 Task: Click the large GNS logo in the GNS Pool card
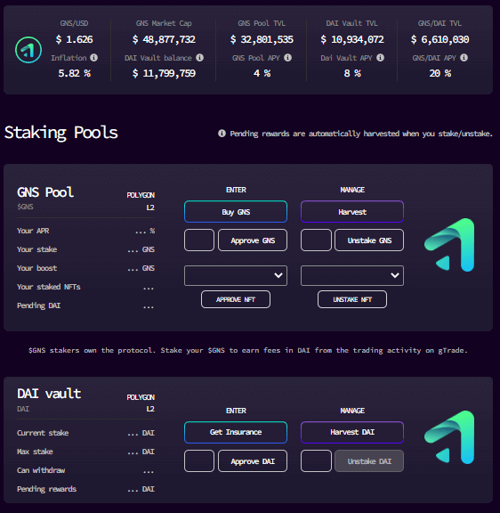pyautogui.click(x=449, y=245)
